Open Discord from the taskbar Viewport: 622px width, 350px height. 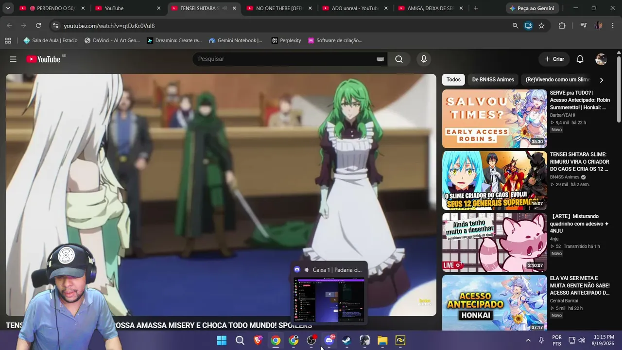click(x=329, y=340)
